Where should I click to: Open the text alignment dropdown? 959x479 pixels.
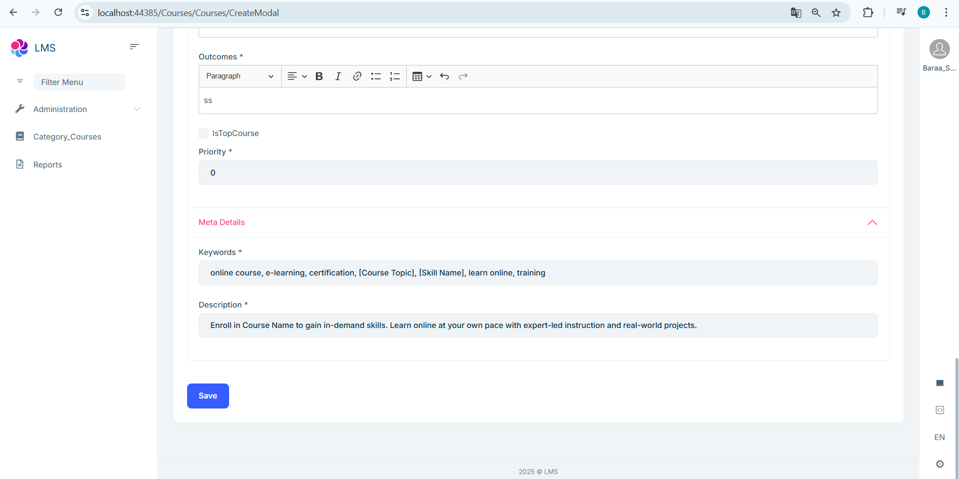tap(297, 76)
